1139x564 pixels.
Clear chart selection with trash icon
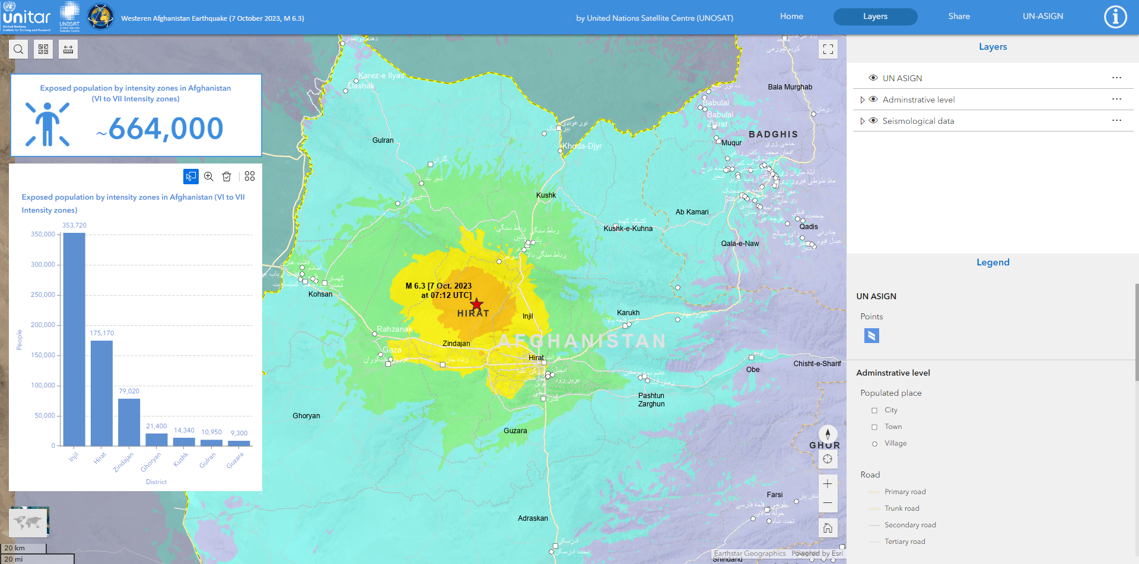227,177
